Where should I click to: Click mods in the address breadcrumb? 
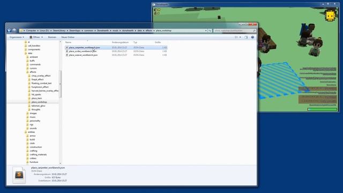tap(115, 31)
